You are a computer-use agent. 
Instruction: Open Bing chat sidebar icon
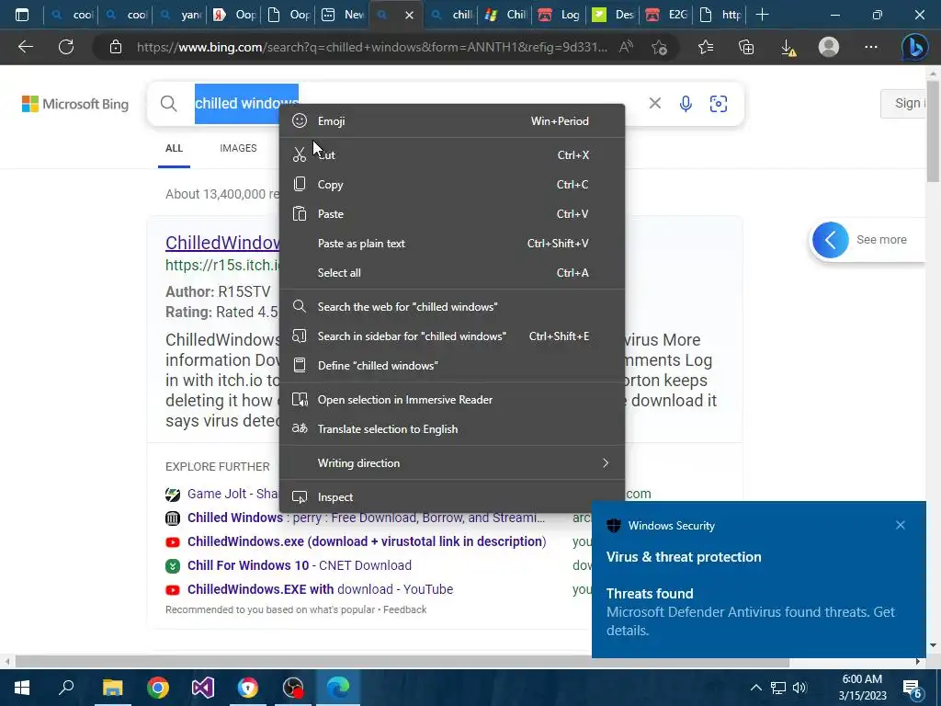coord(914,47)
